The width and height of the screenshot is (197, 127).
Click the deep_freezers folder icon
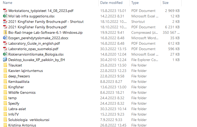(5, 76)
